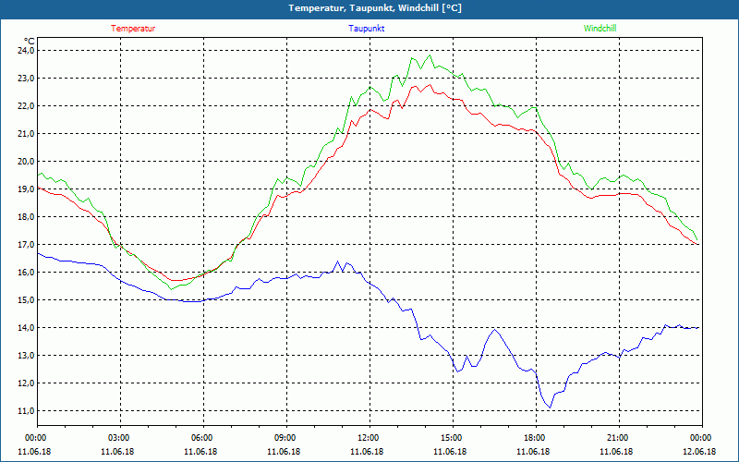Click the Temperatur line's peak near 14:00
739x462 pixels.
[x=430, y=85]
